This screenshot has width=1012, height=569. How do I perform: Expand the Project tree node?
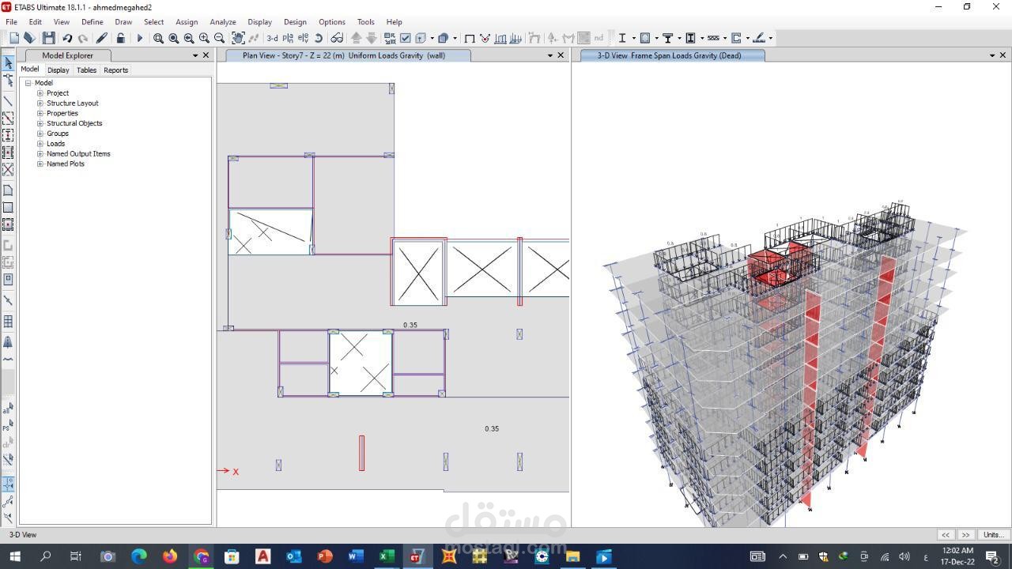coord(40,93)
